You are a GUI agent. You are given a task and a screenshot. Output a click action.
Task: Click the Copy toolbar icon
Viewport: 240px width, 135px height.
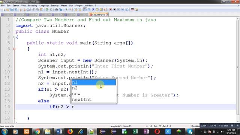coord(37,9)
